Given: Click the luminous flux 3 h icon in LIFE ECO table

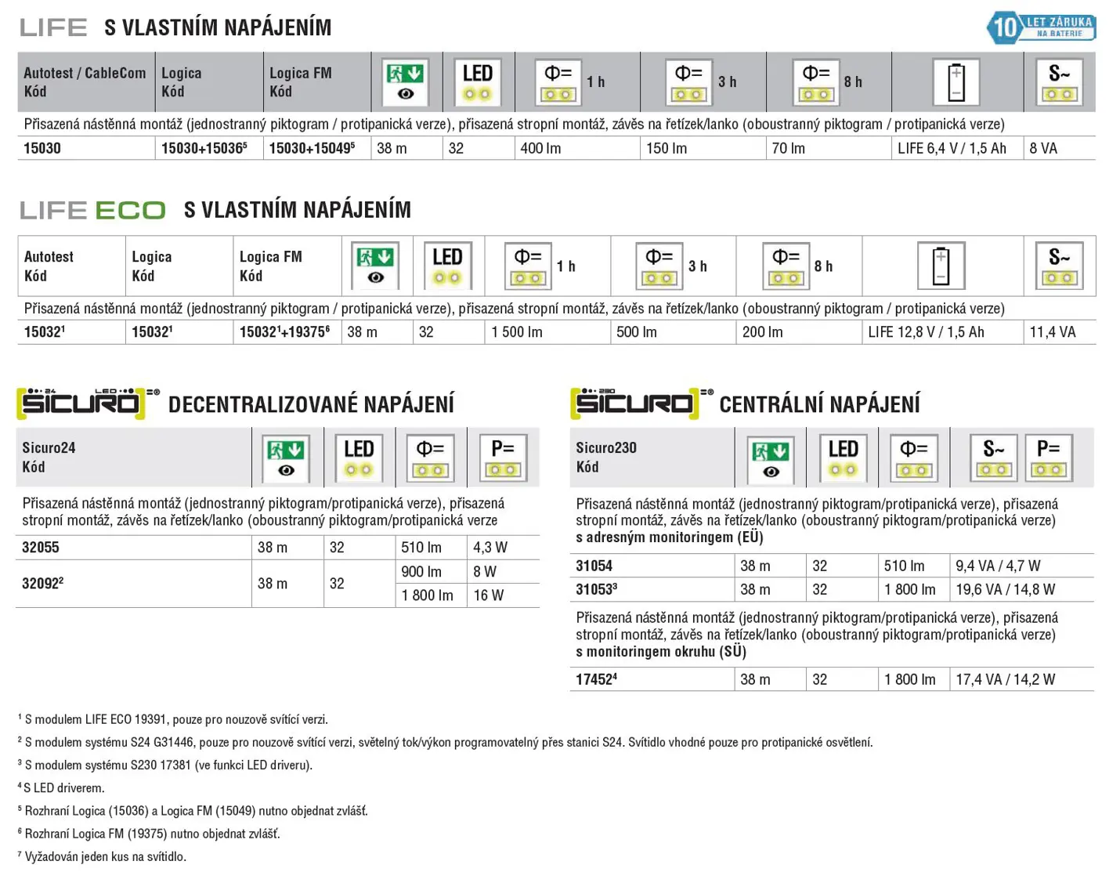Looking at the screenshot, I should click(x=659, y=266).
